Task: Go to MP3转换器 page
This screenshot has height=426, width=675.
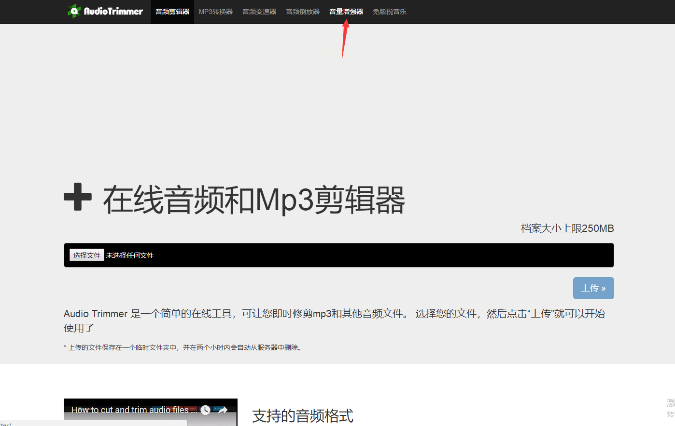Action: (x=216, y=12)
